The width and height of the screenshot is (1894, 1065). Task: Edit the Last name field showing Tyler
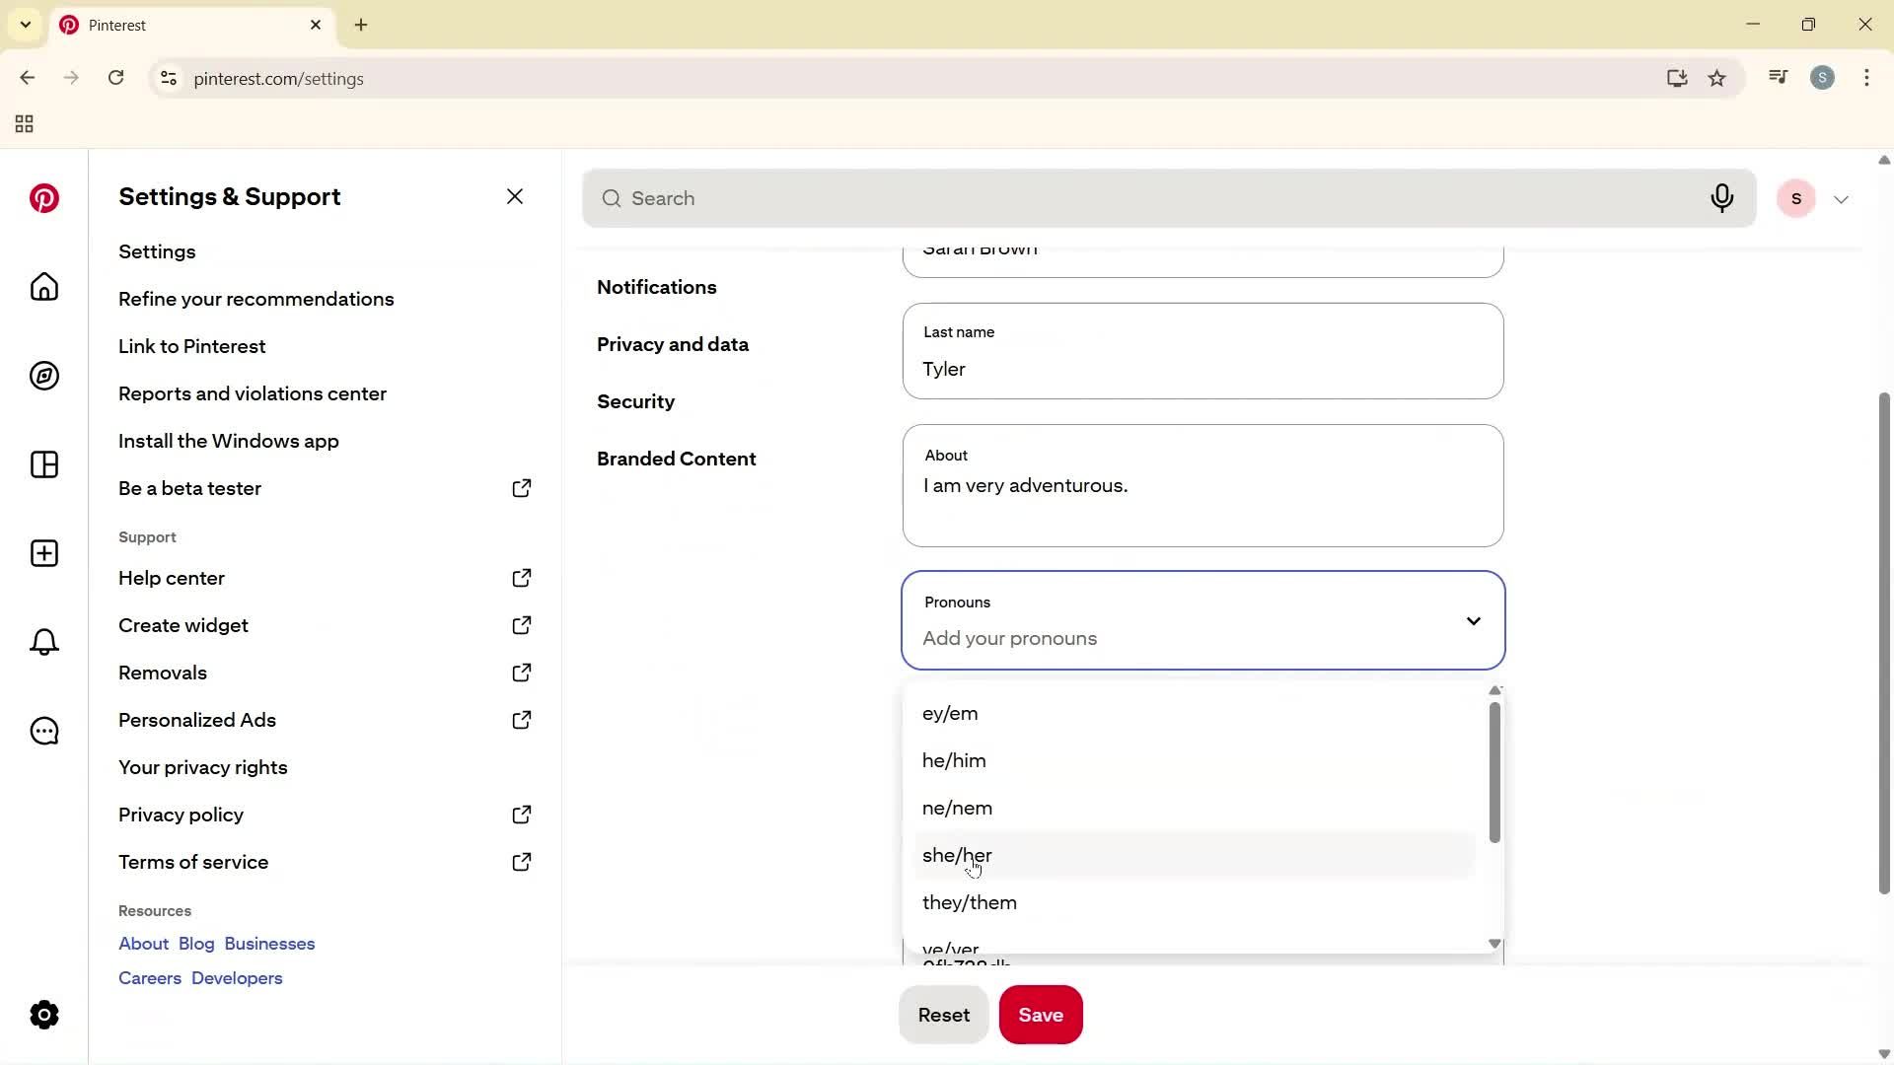click(1202, 369)
